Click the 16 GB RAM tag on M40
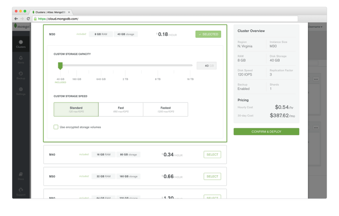Viewport: 339px width, 216px height. click(x=104, y=155)
